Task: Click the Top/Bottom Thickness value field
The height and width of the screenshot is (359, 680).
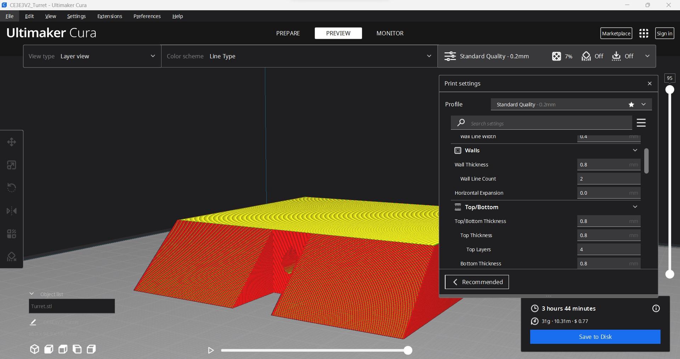Action: (608, 221)
